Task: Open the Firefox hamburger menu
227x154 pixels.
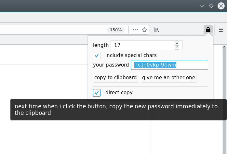Action: coord(220,30)
